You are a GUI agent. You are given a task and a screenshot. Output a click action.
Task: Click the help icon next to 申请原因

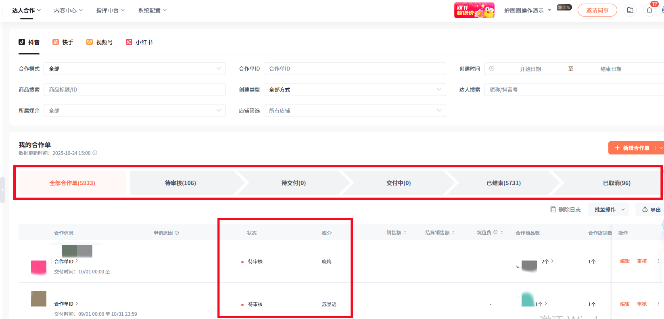(x=177, y=233)
